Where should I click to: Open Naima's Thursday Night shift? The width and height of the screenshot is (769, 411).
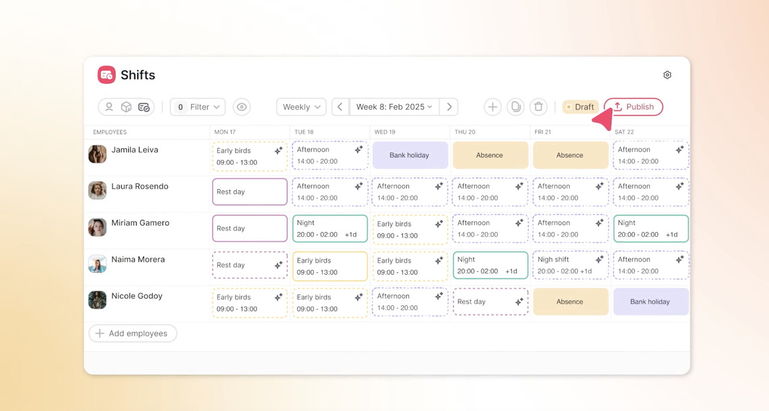click(490, 265)
